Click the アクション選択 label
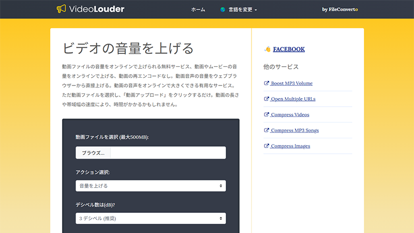 [x=93, y=172]
